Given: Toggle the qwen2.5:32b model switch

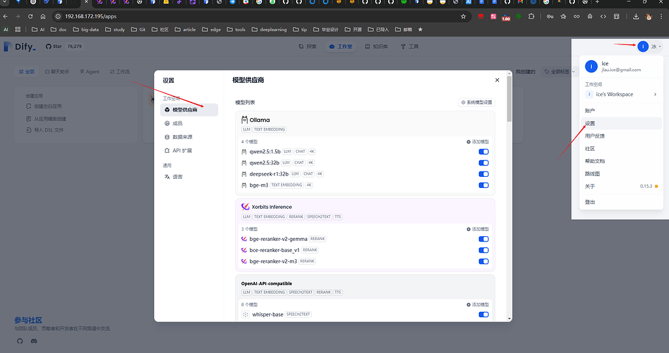Looking at the screenshot, I should click(483, 162).
